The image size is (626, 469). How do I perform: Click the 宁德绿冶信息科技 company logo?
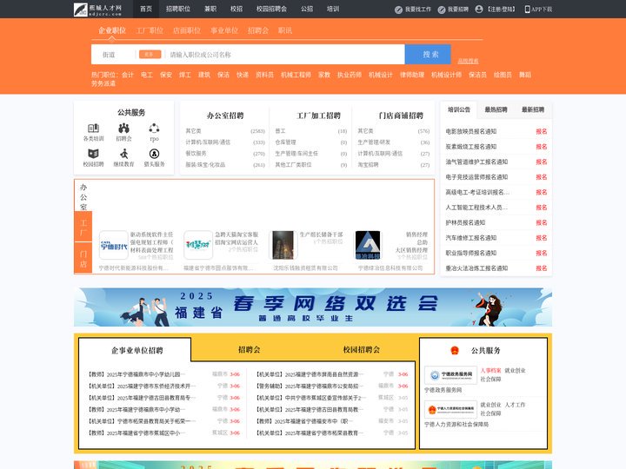(368, 245)
